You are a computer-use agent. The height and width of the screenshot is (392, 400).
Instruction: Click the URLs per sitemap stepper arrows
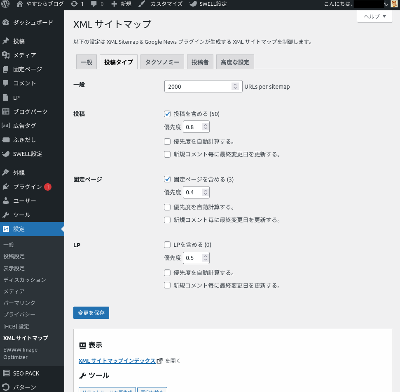(x=235, y=87)
